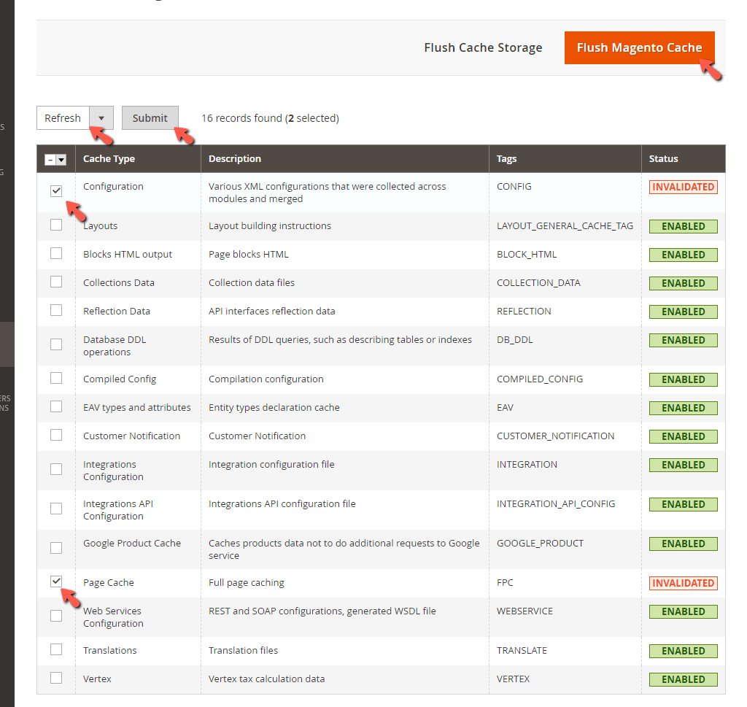The height and width of the screenshot is (707, 747).
Task: Open the mass-select dropdown in table header
Action: click(x=56, y=158)
